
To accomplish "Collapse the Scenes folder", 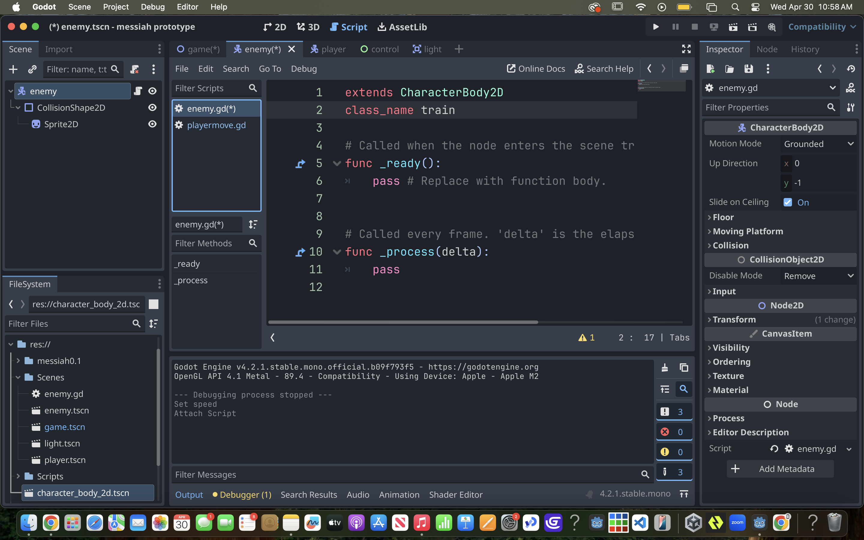I will pyautogui.click(x=18, y=377).
